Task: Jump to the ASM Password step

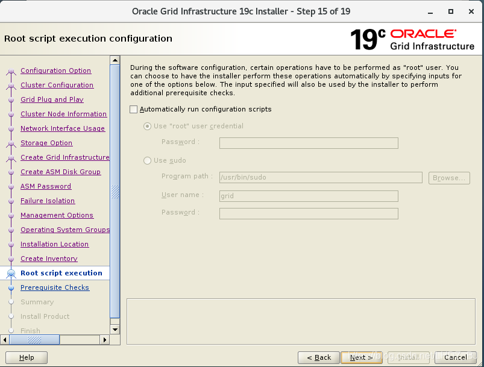Action: (45, 186)
